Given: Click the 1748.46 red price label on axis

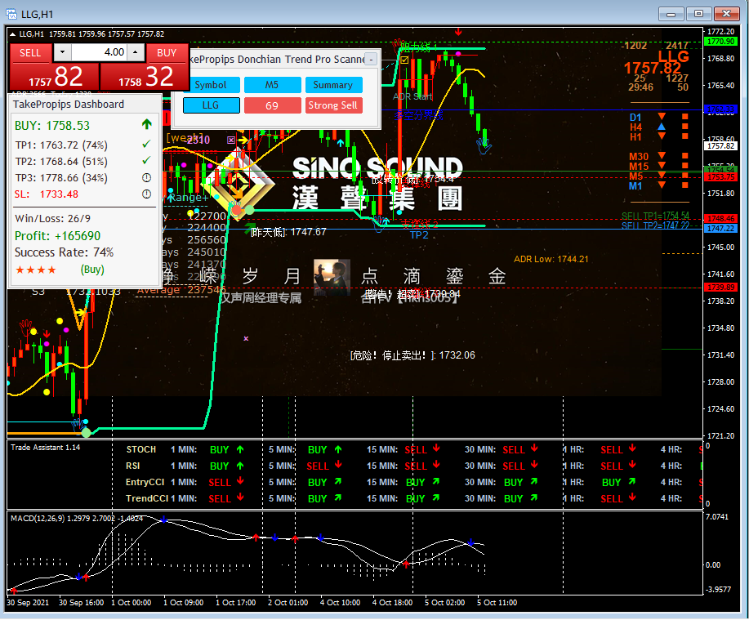Looking at the screenshot, I should tap(721, 218).
